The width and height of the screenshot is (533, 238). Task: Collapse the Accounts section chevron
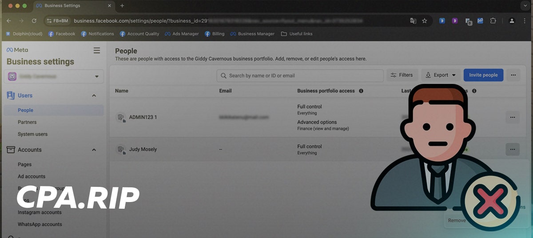94,150
